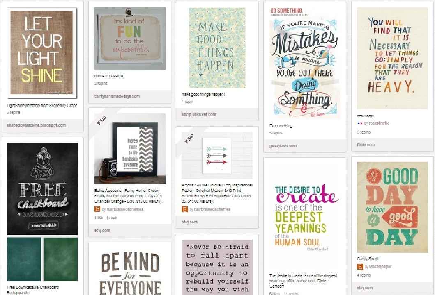Click the Etsy icon on the Arrows poster pin
Screen dimensions: 435x295
(184, 209)
